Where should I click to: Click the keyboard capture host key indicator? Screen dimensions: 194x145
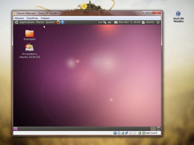click(x=143, y=133)
